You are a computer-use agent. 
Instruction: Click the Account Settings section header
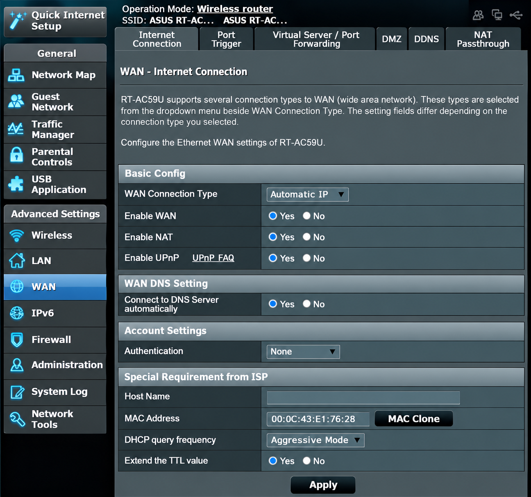pos(321,331)
